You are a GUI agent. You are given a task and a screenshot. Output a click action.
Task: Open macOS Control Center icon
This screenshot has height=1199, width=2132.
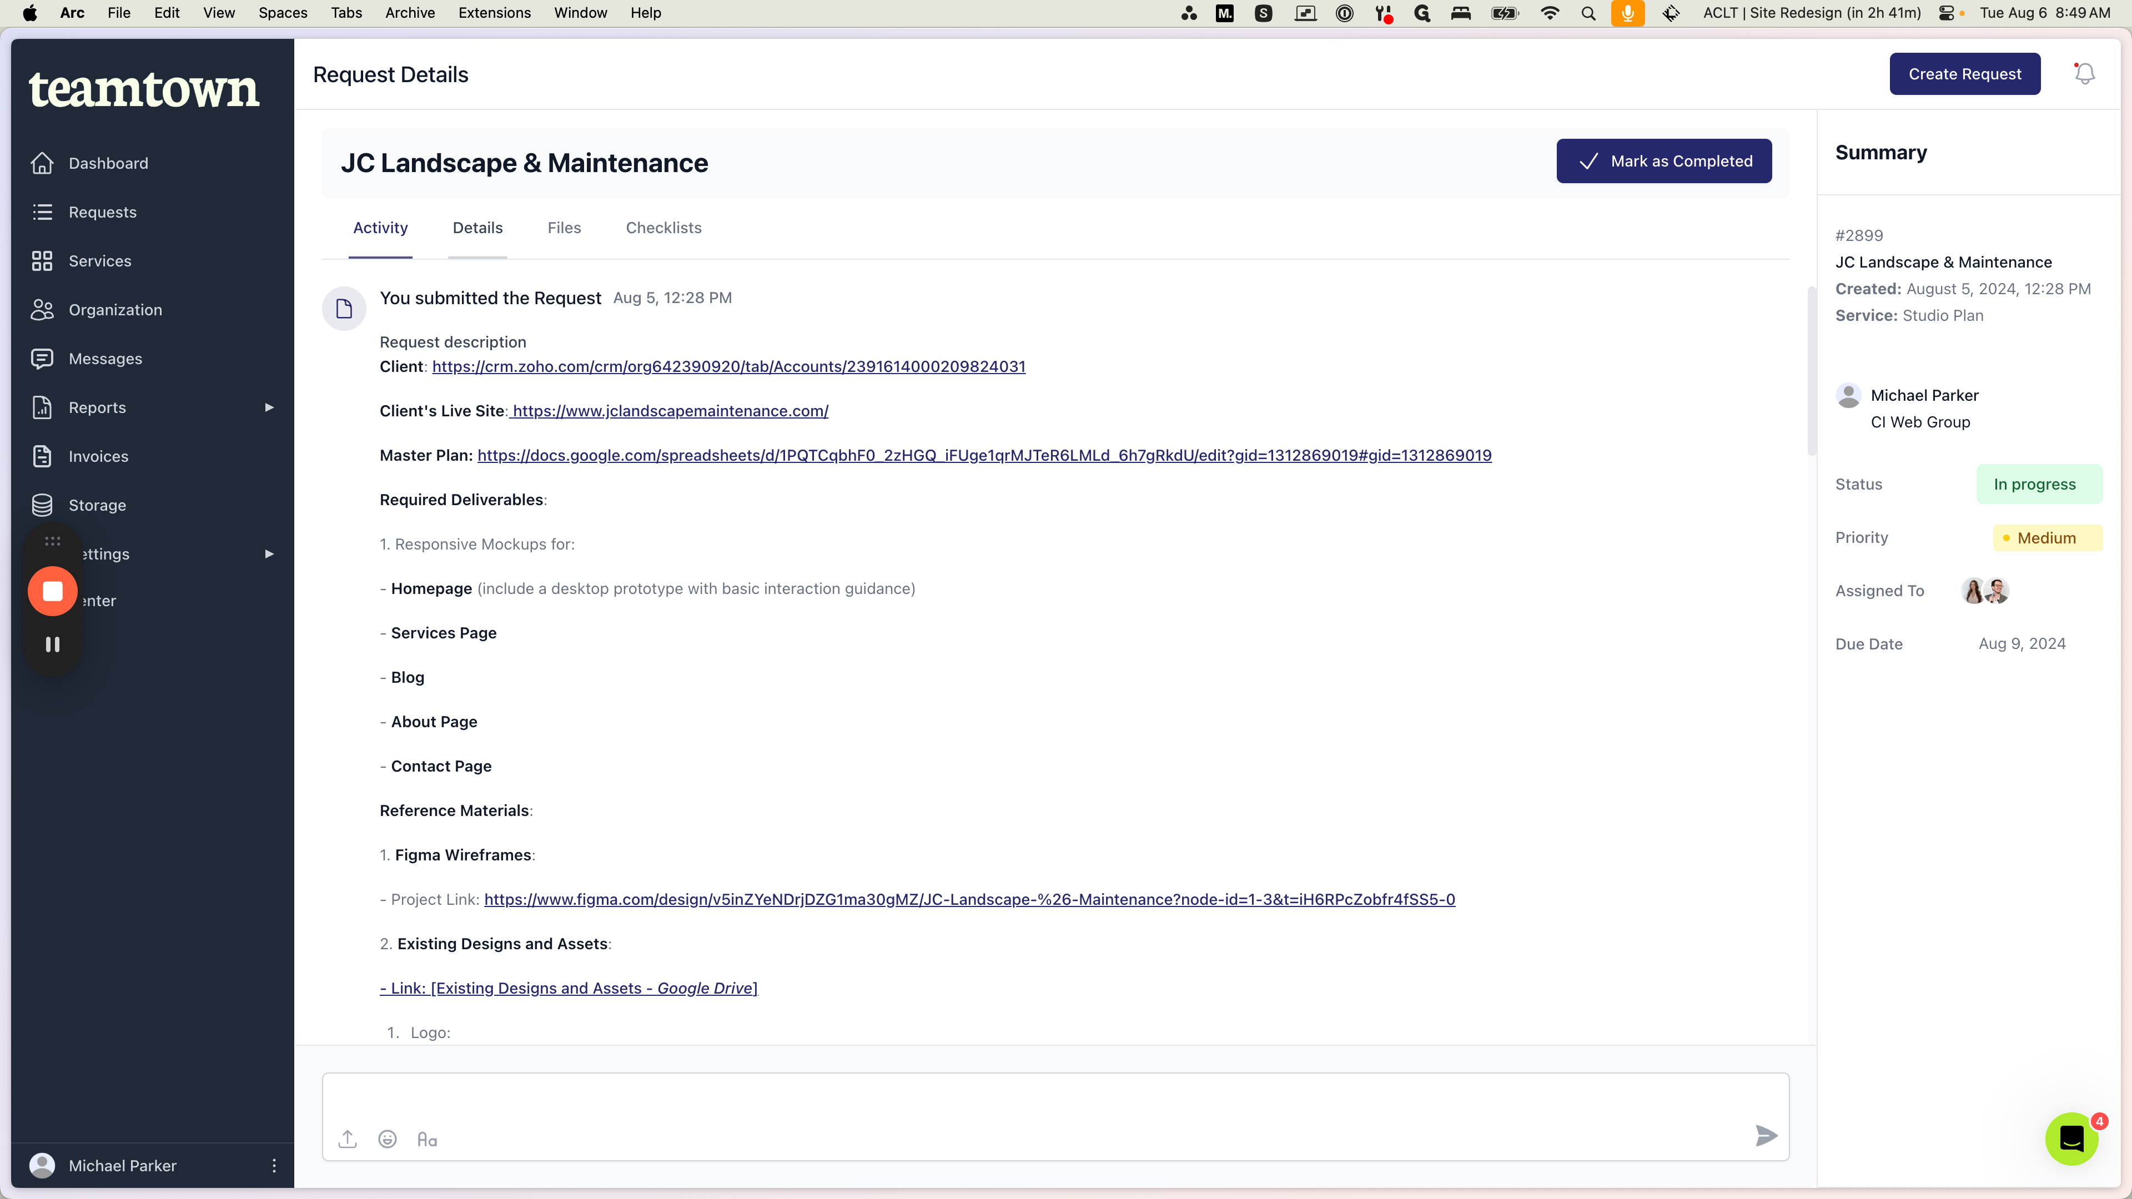(x=1947, y=12)
